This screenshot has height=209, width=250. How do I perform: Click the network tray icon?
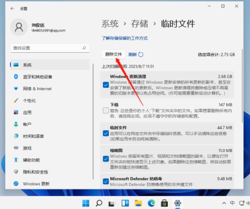click(242, 203)
